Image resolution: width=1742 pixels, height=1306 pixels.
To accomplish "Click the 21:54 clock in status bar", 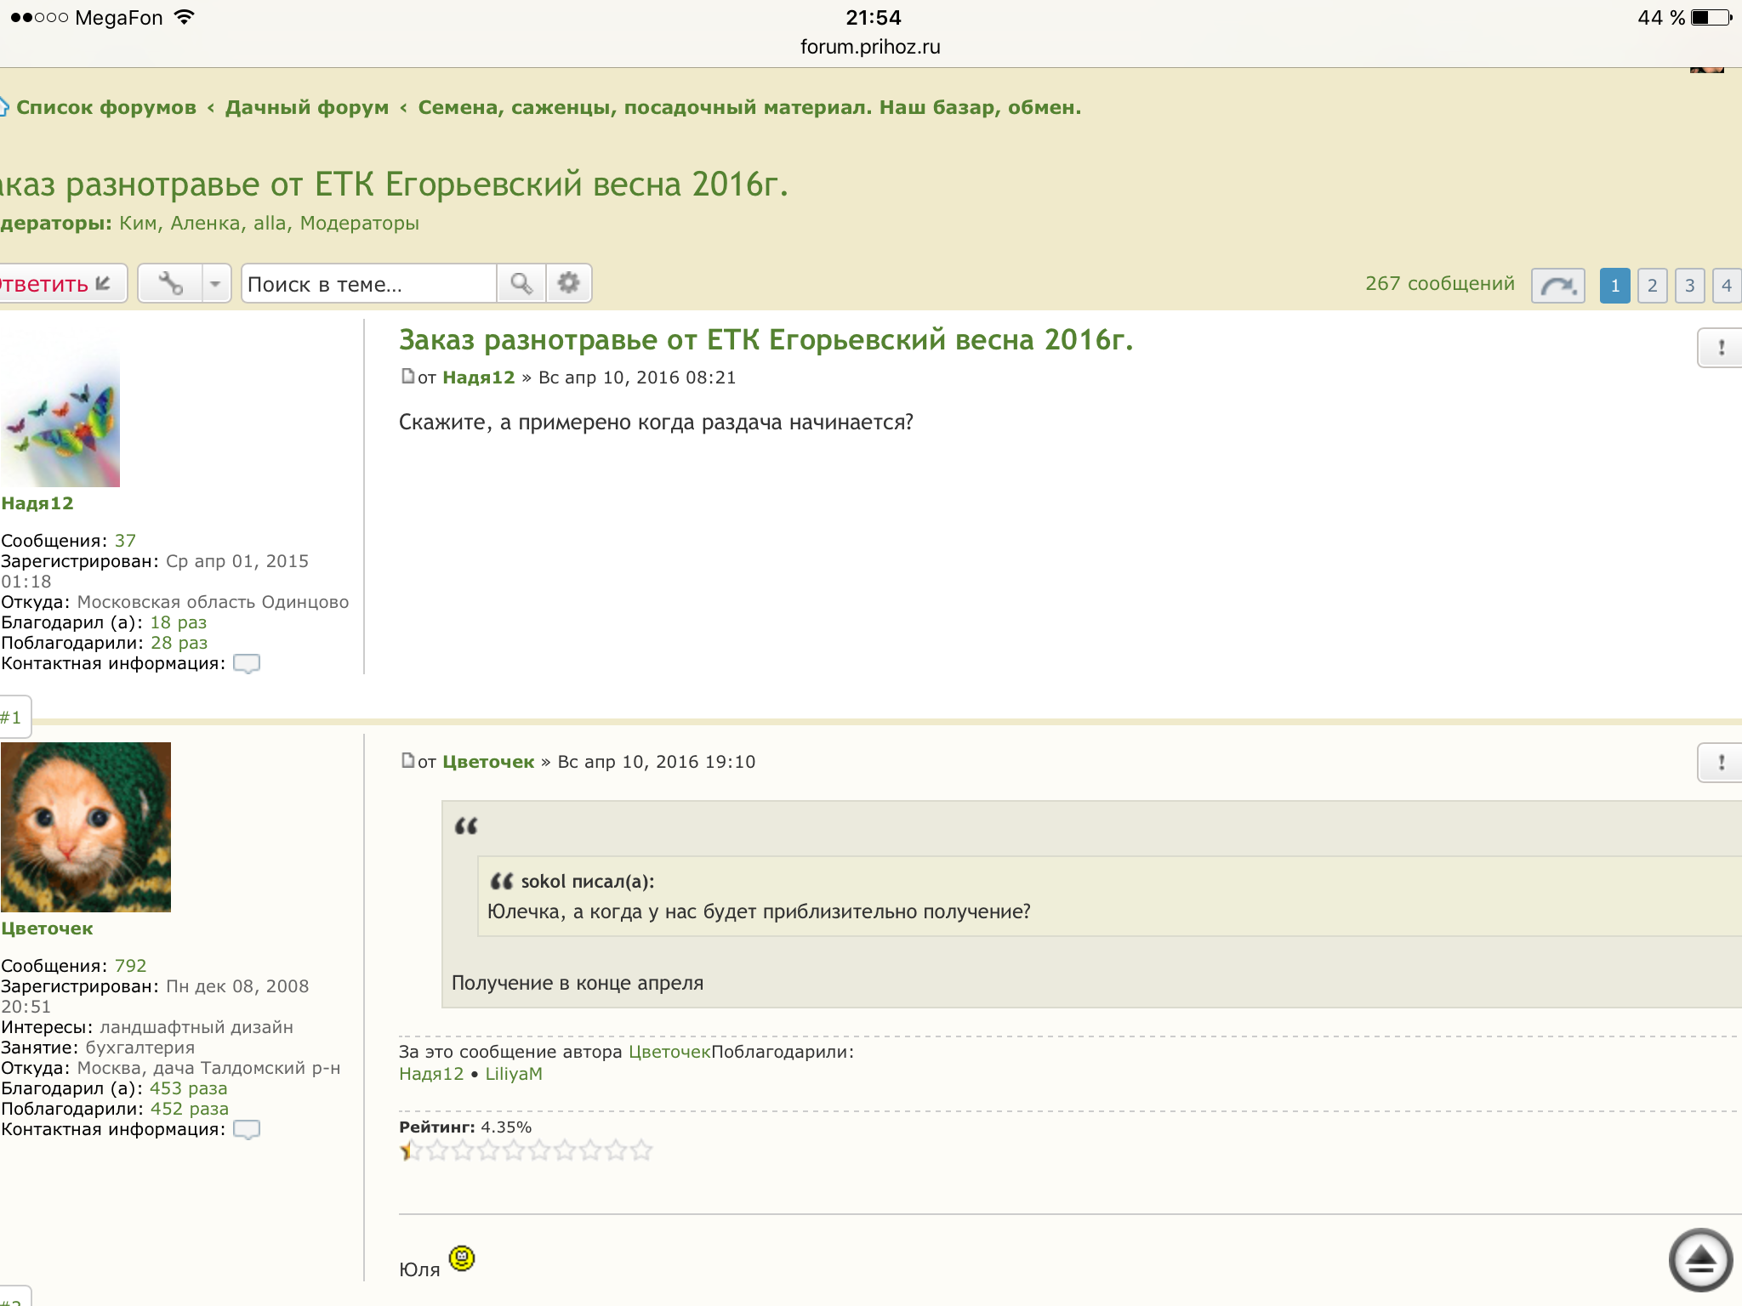I will coord(873,18).
